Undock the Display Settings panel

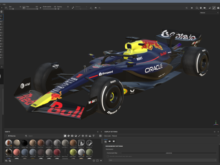pyautogui.click(x=214, y=132)
